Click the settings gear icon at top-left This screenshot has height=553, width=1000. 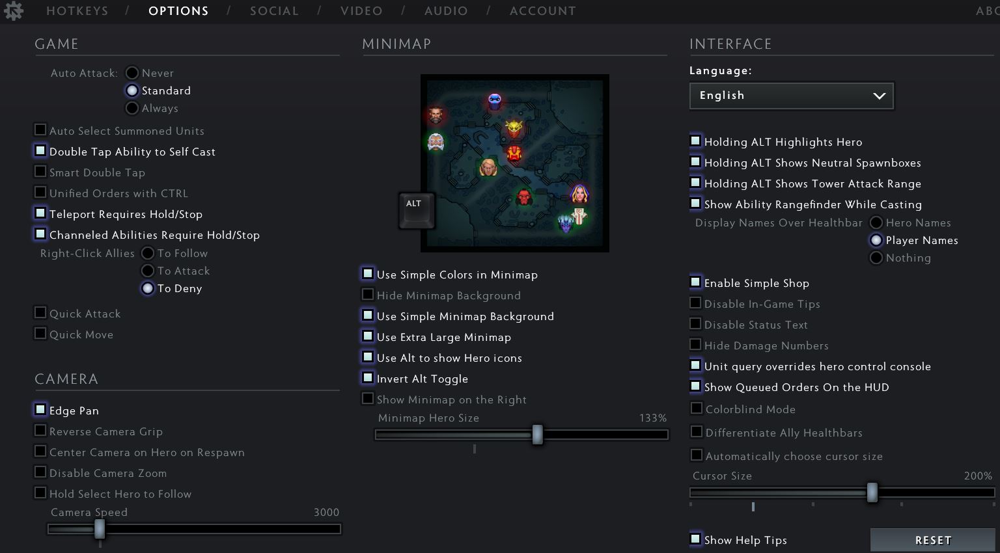click(13, 10)
